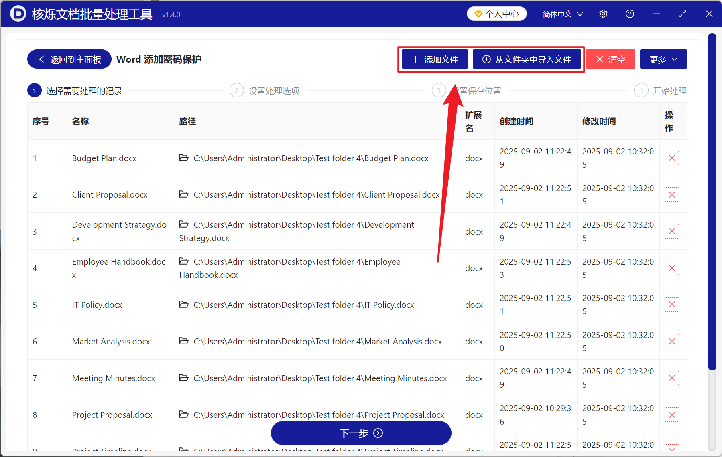Remove IT Policy.docx using the red X icon
The image size is (722, 457).
[x=671, y=305]
